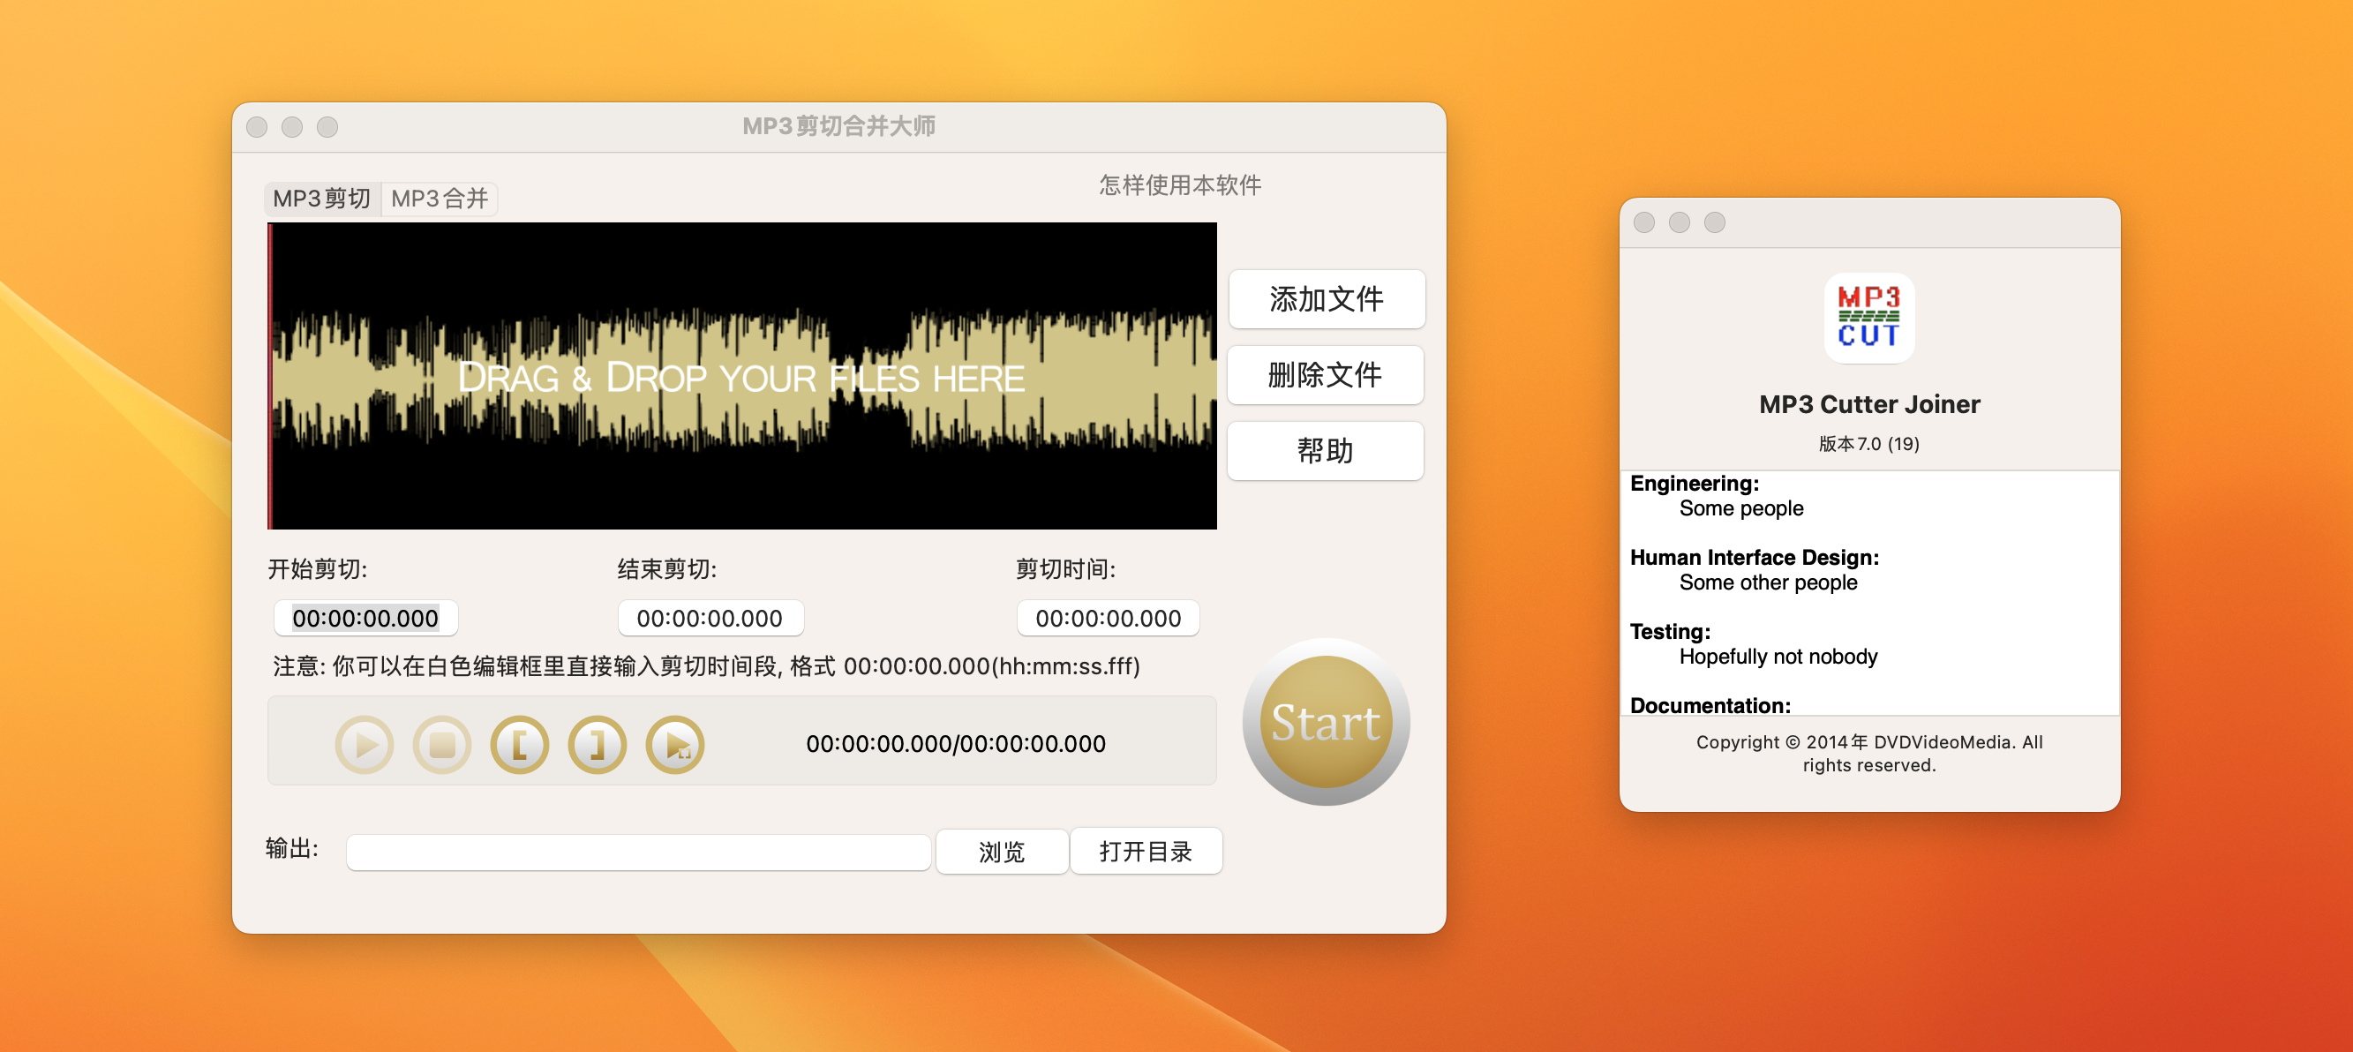Screen dimensions: 2353x1052
Task: Click the 输出 output path field
Action: (637, 851)
